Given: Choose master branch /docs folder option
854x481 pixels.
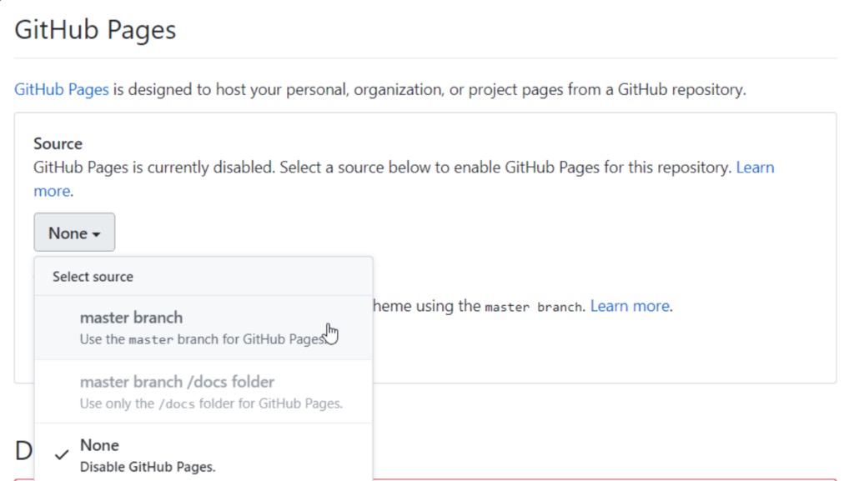Looking at the screenshot, I should click(203, 392).
